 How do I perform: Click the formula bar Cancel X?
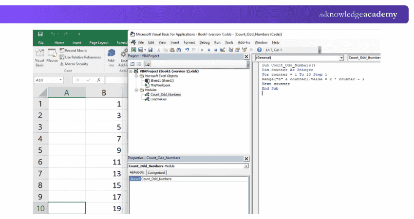tap(77, 80)
